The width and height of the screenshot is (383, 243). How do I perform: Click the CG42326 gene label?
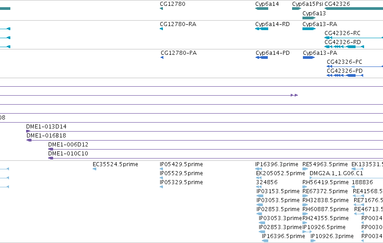tap(338, 4)
